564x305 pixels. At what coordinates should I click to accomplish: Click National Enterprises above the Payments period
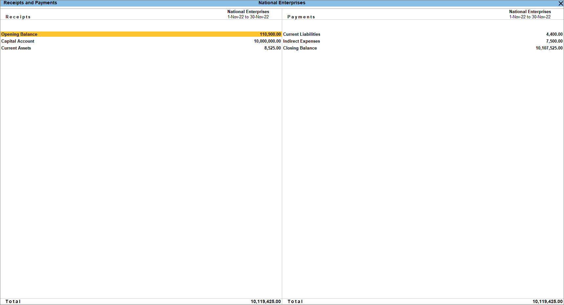point(530,11)
